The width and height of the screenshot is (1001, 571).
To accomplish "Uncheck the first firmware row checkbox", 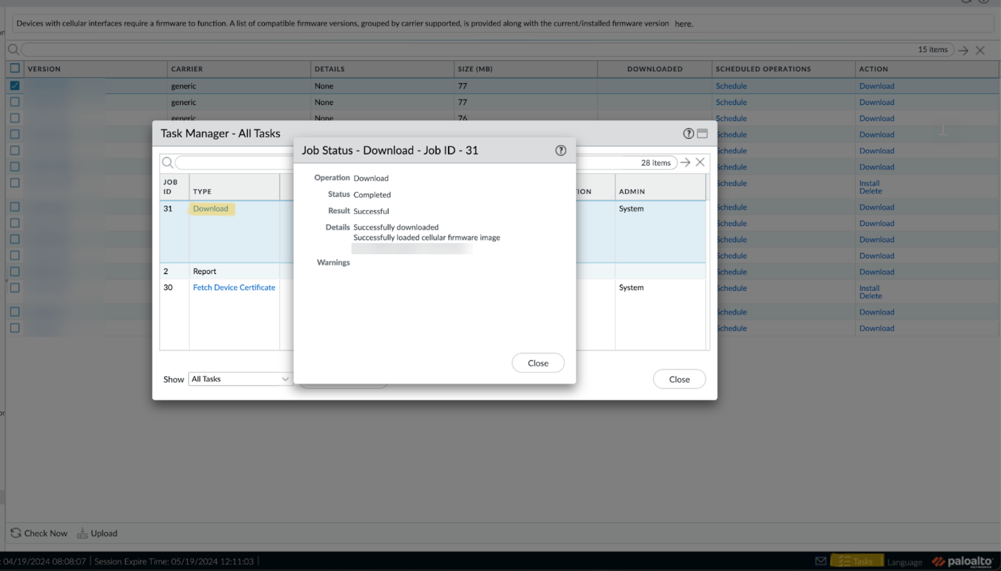I will [x=15, y=85].
